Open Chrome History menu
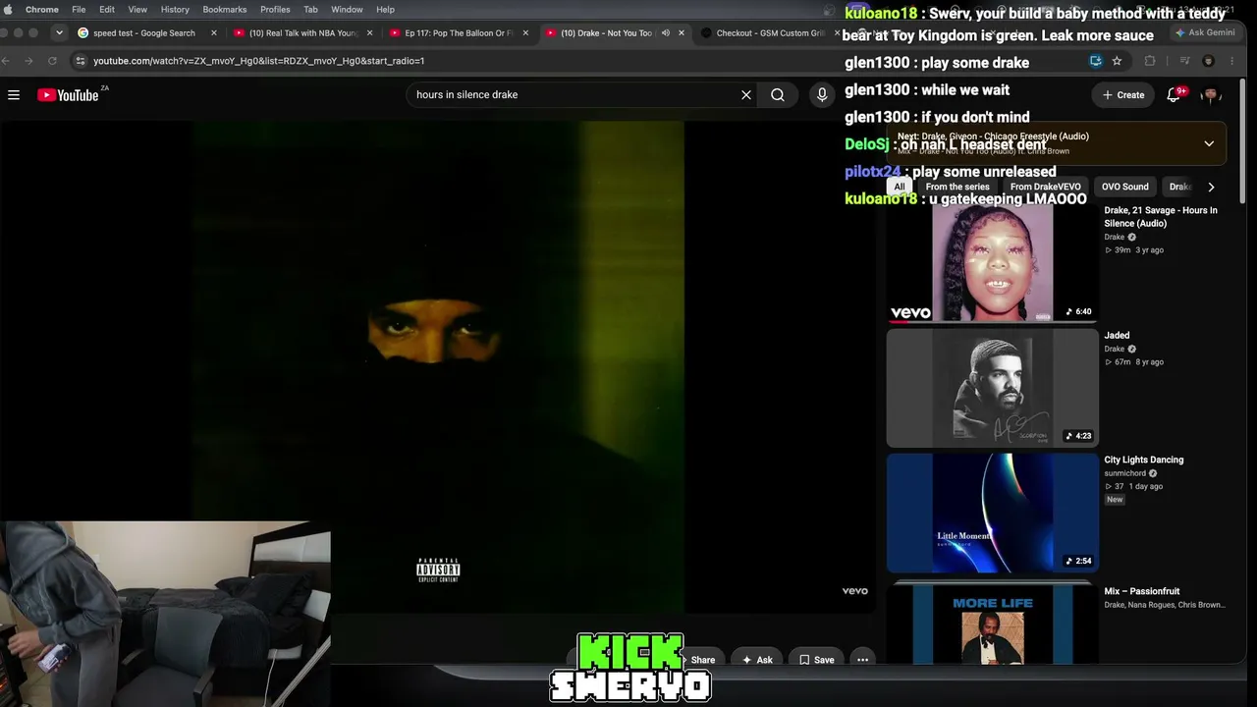The height and width of the screenshot is (707, 1257). coord(175,9)
